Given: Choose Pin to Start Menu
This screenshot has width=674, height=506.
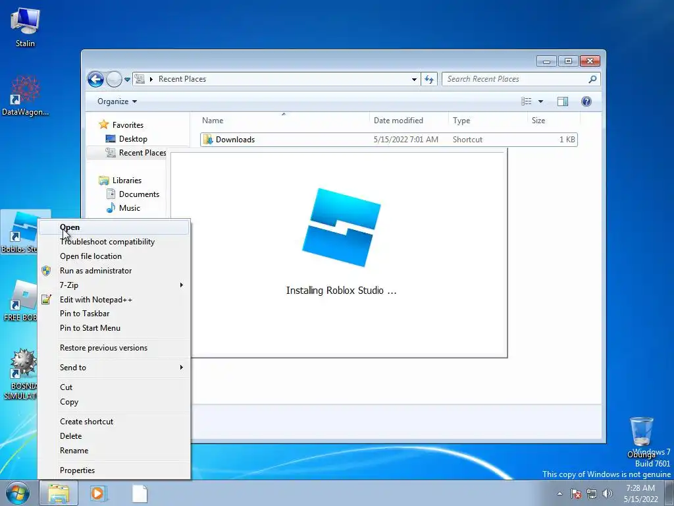Looking at the screenshot, I should coord(114,328).
